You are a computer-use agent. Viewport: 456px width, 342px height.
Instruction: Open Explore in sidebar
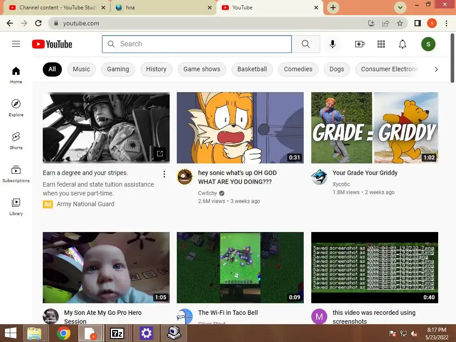pos(16,108)
